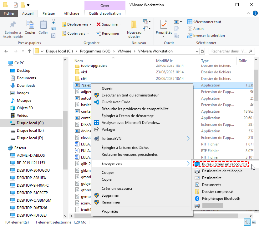The width and height of the screenshot is (259, 226).
Task: Switch to the Affichage ribbon tab
Action: point(72,13)
